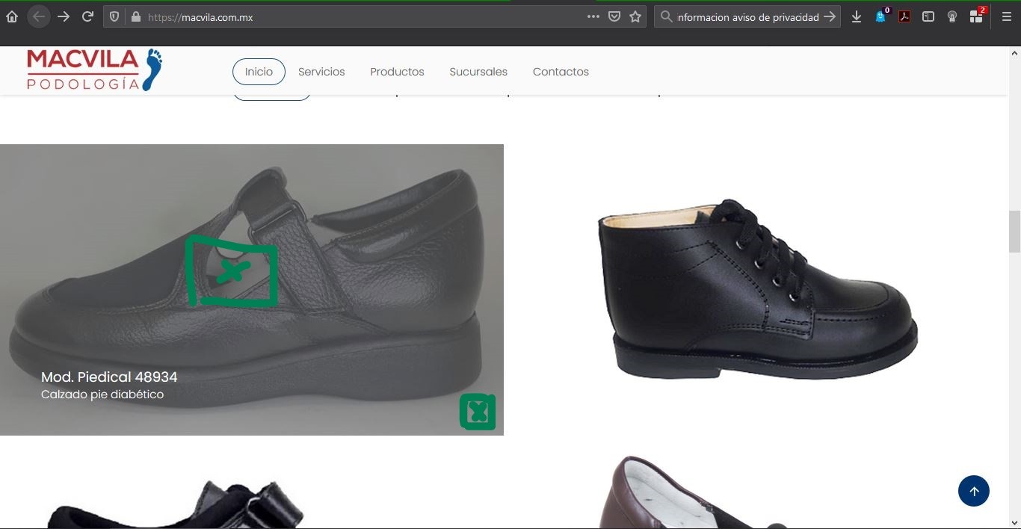Click the Firefox home icon
1021x529 pixels.
pyautogui.click(x=11, y=16)
